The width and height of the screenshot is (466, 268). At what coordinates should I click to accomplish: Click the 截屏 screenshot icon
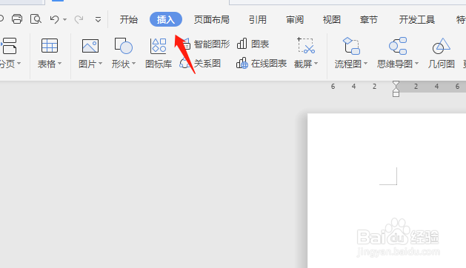click(306, 45)
